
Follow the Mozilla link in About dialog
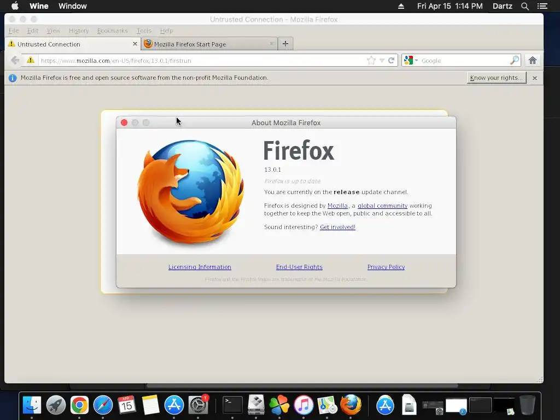337,206
